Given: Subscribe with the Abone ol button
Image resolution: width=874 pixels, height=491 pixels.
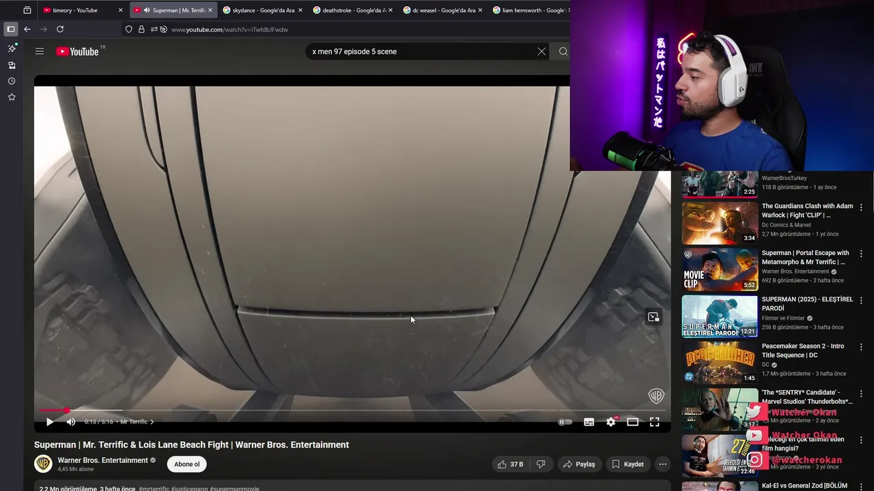Looking at the screenshot, I should point(187,464).
